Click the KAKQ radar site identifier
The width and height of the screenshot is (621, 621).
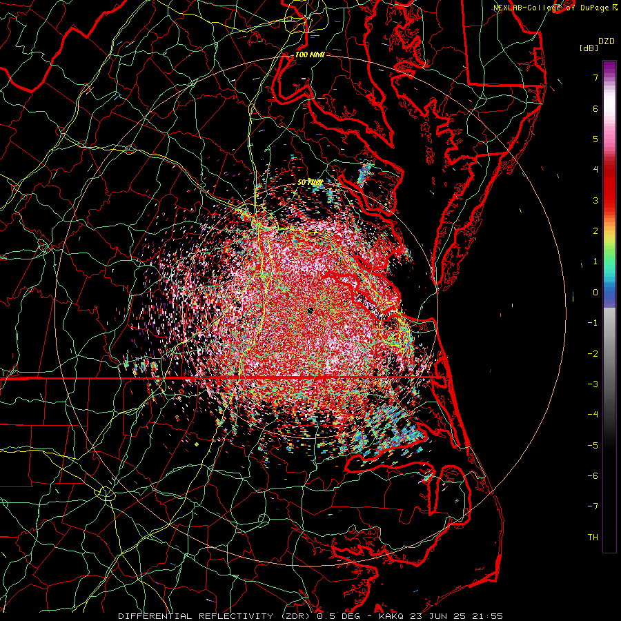391,616
